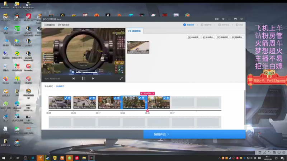Viewport: 287px width, 161px height.
Task: Toggle the 简 simplified Chinese IME option
Action: click(274, 152)
